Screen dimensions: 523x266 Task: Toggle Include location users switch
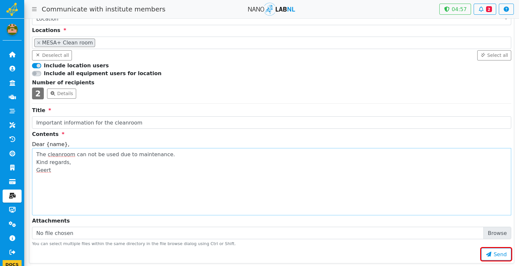click(x=37, y=66)
